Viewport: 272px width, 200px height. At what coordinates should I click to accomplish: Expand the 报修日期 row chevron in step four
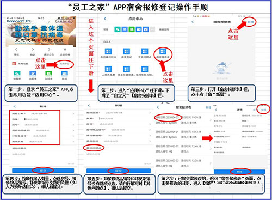(x=73, y=114)
